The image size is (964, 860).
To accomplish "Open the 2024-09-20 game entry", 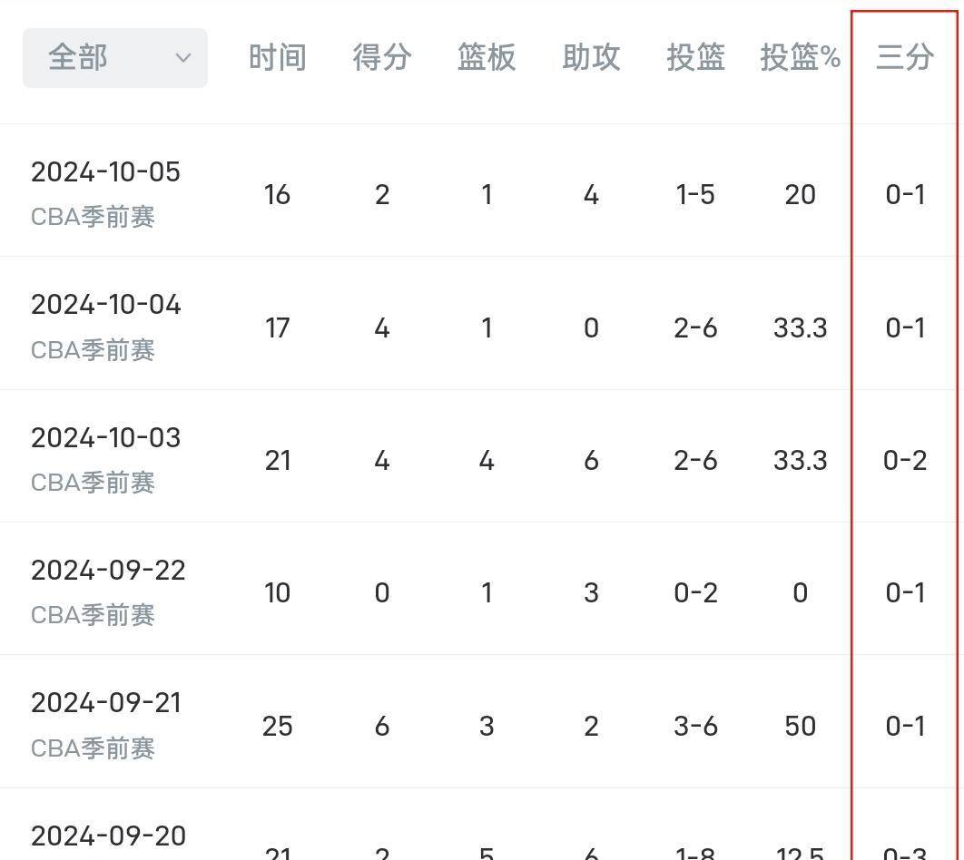I will pyautogui.click(x=482, y=825).
